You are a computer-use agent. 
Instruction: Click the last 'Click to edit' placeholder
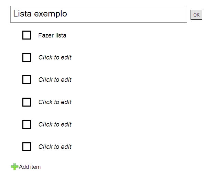click(55, 147)
